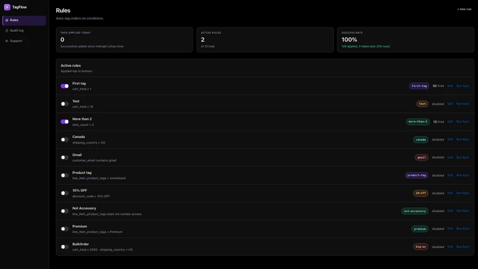
Task: Run Sync for the Canada rule
Action: coord(462,139)
